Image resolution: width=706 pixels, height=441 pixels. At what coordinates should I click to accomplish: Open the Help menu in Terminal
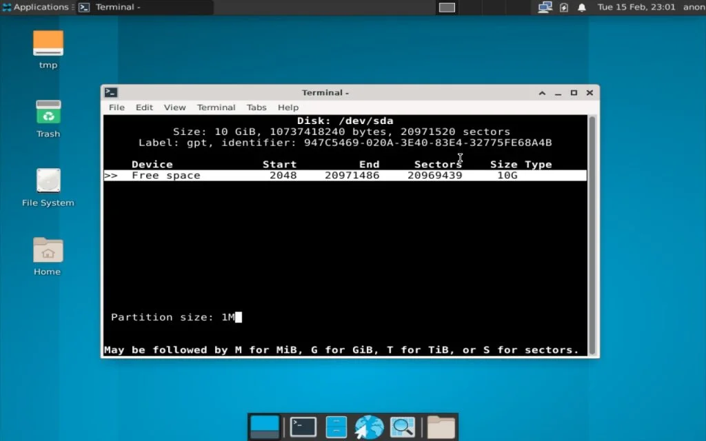tap(288, 107)
